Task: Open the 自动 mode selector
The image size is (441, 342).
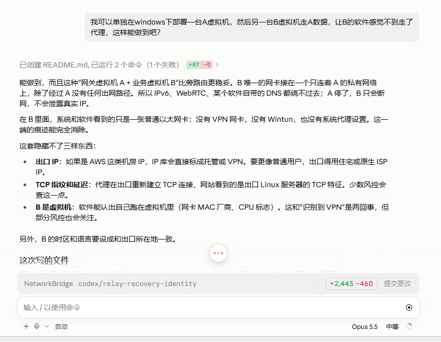Action: tap(61, 326)
